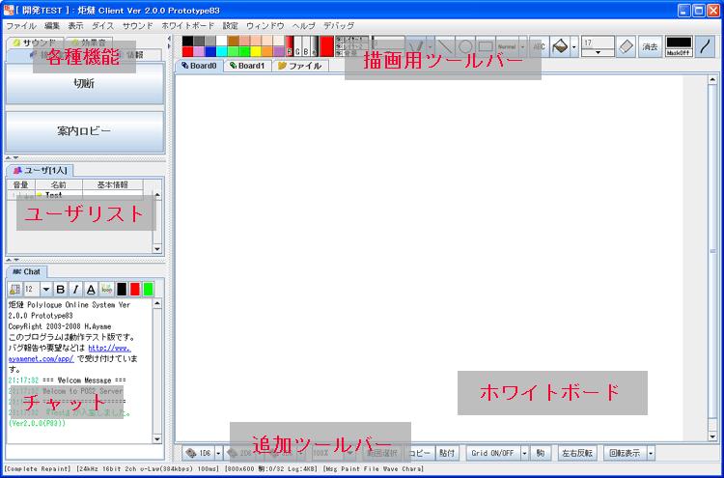
Task: Open the デバッグ menu
Action: [x=339, y=25]
